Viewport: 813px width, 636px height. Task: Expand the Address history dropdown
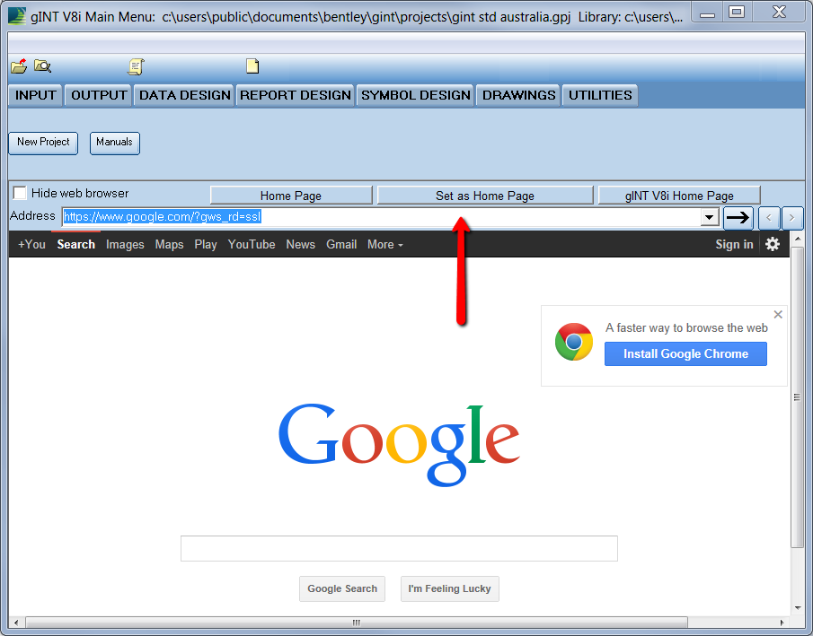[x=709, y=217]
